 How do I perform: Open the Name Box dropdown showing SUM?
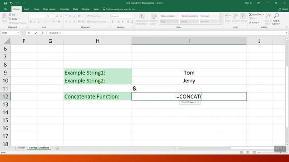click(x=18, y=33)
